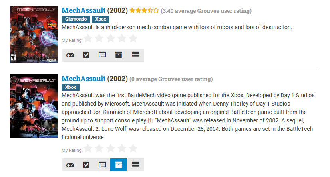
Task: Rate first MechAssault entry three stars
Action: [111, 39]
